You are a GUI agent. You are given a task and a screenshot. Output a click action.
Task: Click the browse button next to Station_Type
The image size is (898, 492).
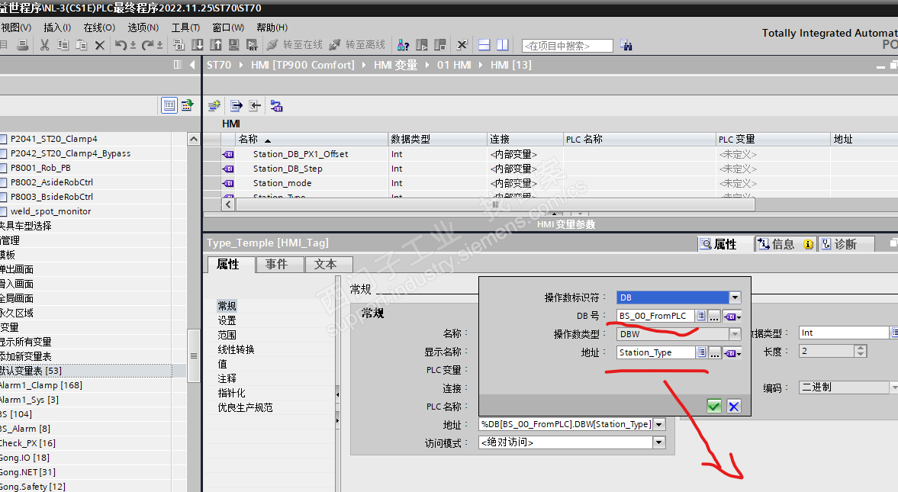tap(714, 353)
